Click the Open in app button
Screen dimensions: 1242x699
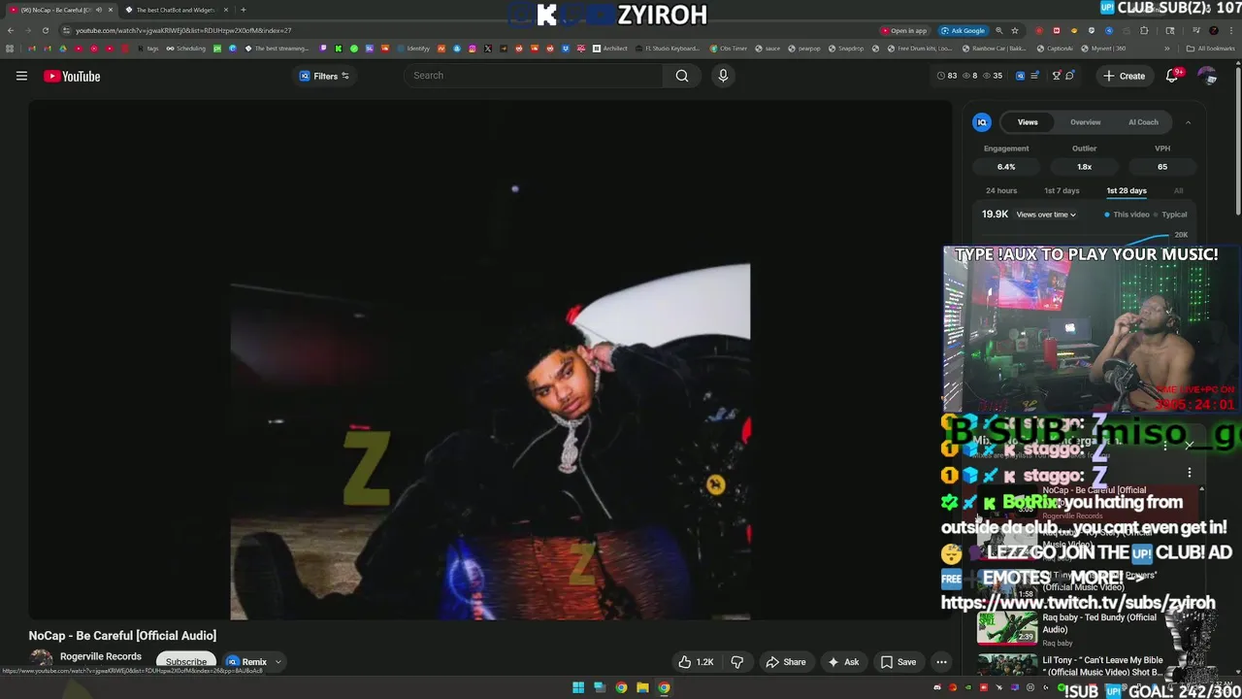(x=904, y=30)
